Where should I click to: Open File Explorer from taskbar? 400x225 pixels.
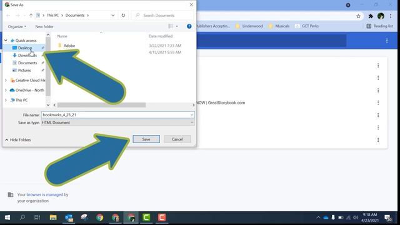click(53, 217)
